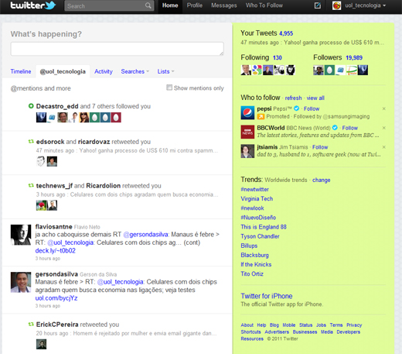Open Twitter for iPhone link
402x354 pixels.
point(267,296)
